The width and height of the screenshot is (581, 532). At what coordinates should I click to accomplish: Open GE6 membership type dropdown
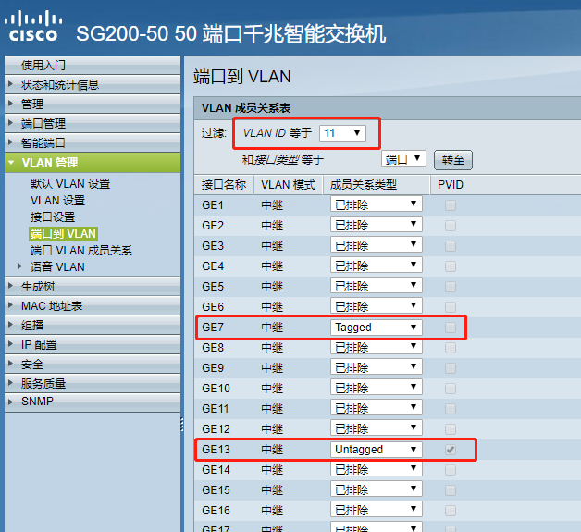[x=377, y=306]
